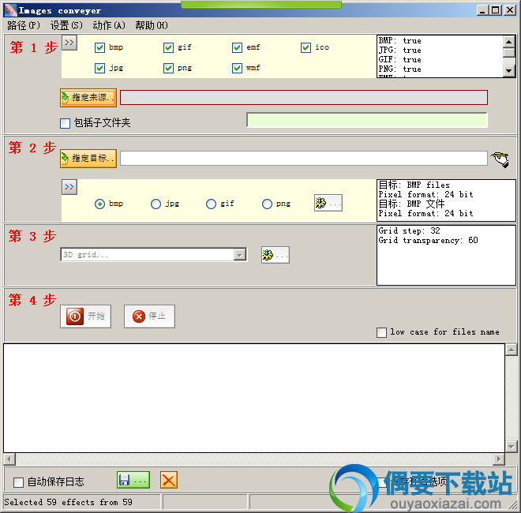Open format settings next to png radio
This screenshot has width=521, height=513.
[328, 203]
